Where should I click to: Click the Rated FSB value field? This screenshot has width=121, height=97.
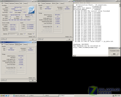pyautogui.click(x=13, y=30)
